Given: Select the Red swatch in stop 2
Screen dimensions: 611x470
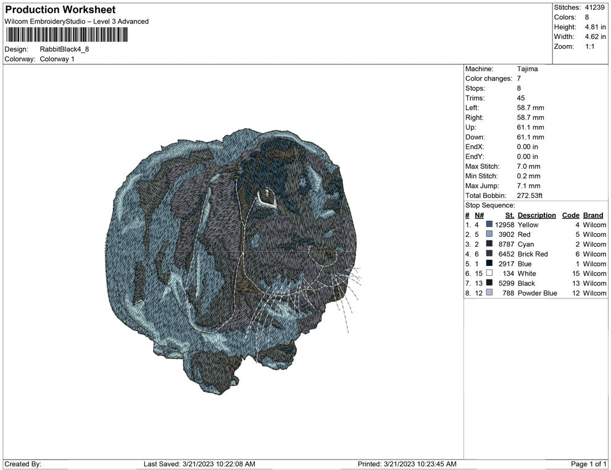Looking at the screenshot, I should (489, 235).
